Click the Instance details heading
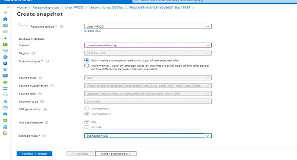Screen dimensions: 297x160 (x=32, y=39)
